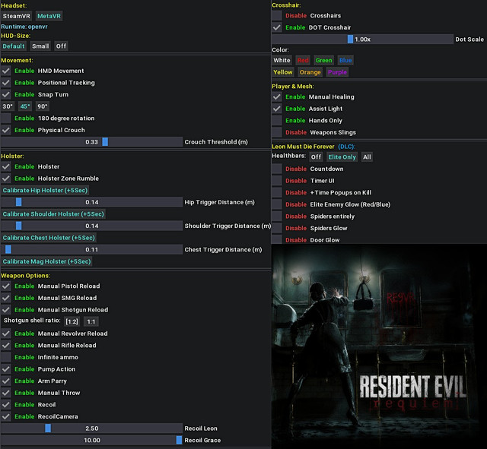The height and width of the screenshot is (449, 487).
Task: Enable the Hands Only checkbox
Action: (277, 120)
